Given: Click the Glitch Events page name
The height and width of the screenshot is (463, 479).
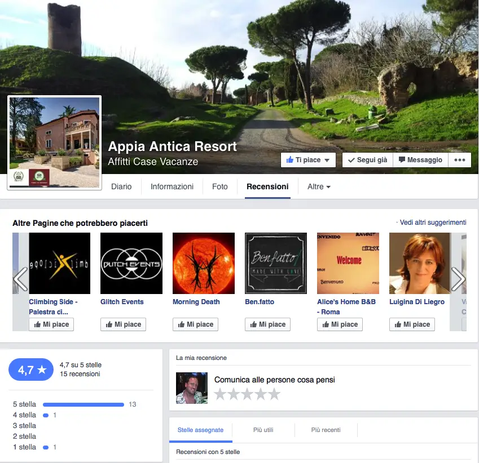Looking at the screenshot, I should coord(122,302).
